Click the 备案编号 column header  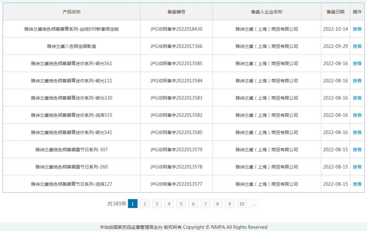[176, 12]
